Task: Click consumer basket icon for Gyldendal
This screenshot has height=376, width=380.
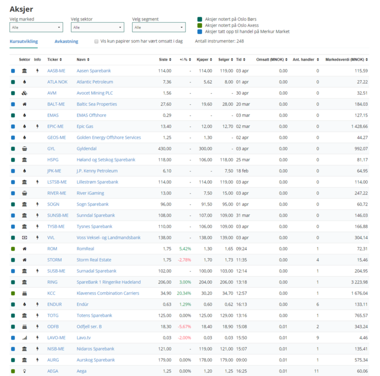Action: [x=25, y=149]
